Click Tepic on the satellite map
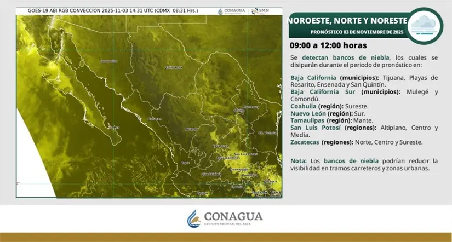452x242 pixels. click(x=186, y=163)
